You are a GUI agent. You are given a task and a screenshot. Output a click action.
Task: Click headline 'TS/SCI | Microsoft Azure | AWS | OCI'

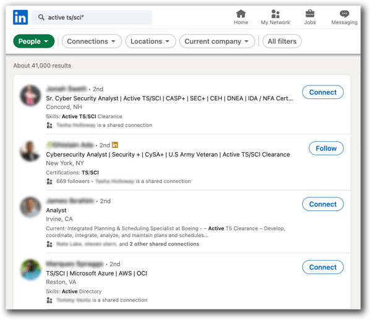[x=96, y=274]
